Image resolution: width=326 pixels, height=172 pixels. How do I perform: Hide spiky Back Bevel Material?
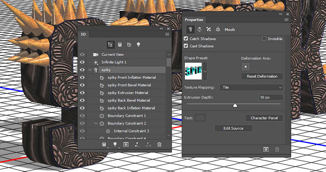pos(82,100)
